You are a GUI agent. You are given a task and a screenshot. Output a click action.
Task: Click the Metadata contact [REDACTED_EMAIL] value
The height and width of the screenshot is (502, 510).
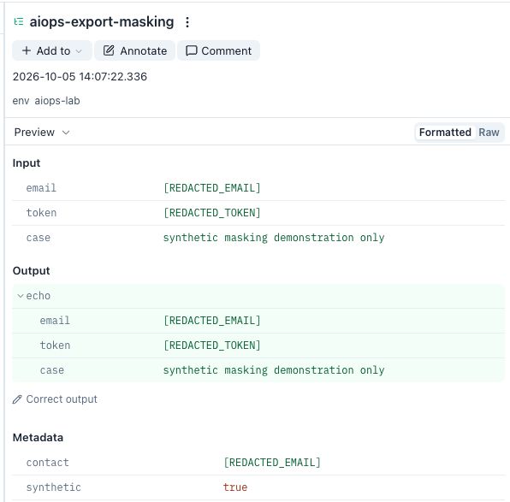pyautogui.click(x=272, y=463)
